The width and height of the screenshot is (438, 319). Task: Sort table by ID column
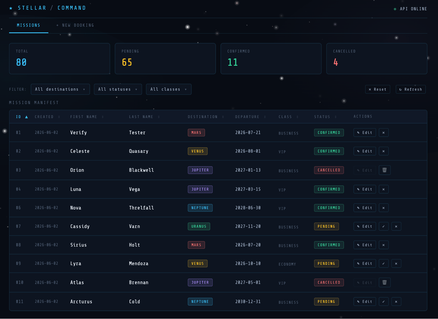point(22,117)
